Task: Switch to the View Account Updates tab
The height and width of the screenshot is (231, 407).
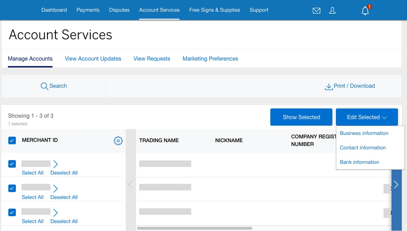Action: (x=93, y=59)
